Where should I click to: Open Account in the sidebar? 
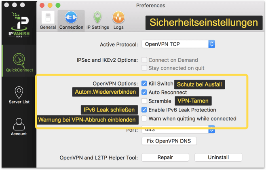19,127
